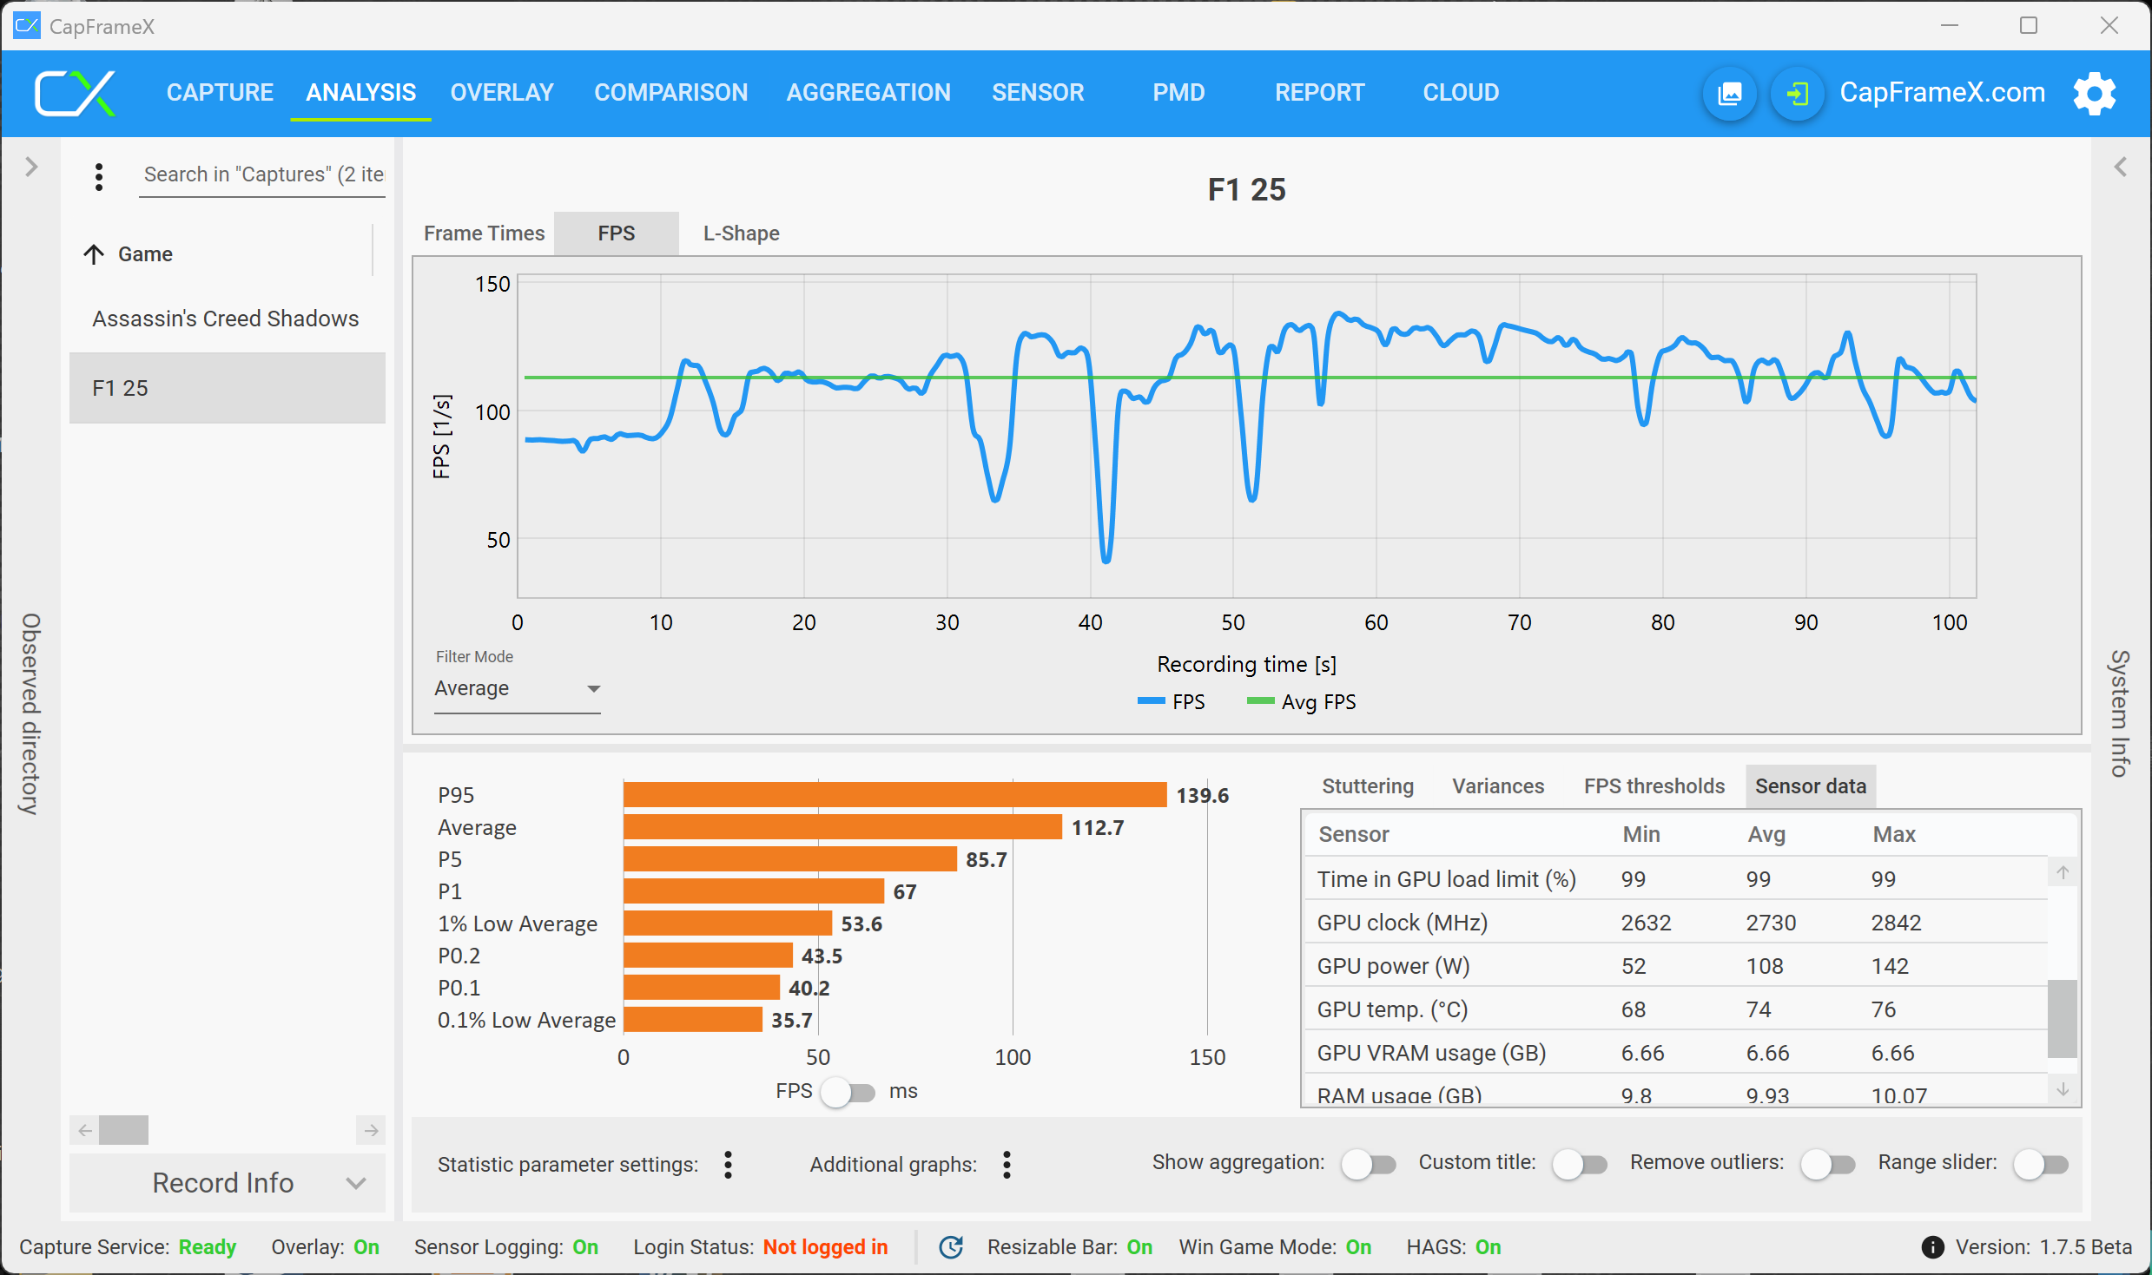Open three-dot menu beside Captures search
Image resolution: width=2152 pixels, height=1275 pixels.
click(x=99, y=176)
